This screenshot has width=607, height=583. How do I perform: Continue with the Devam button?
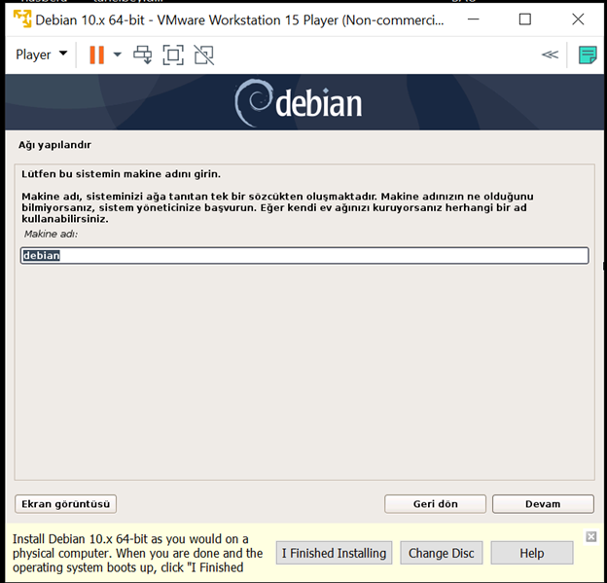(543, 504)
